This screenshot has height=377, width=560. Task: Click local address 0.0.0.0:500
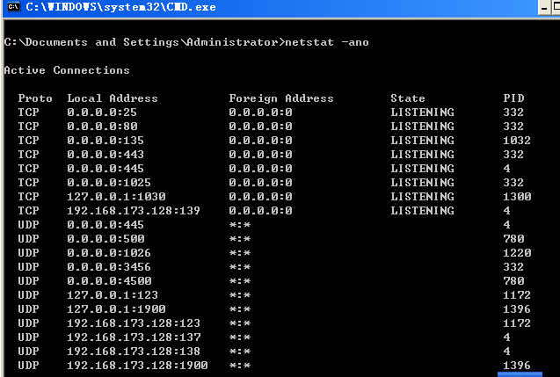click(105, 238)
